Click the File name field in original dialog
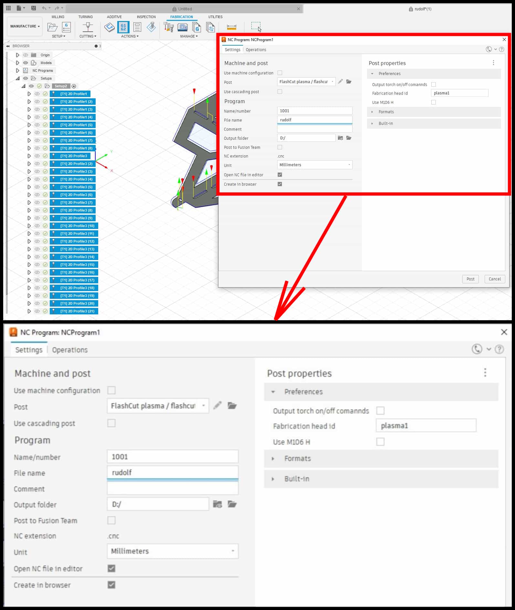Screen dimensions: 515x610 315,120
